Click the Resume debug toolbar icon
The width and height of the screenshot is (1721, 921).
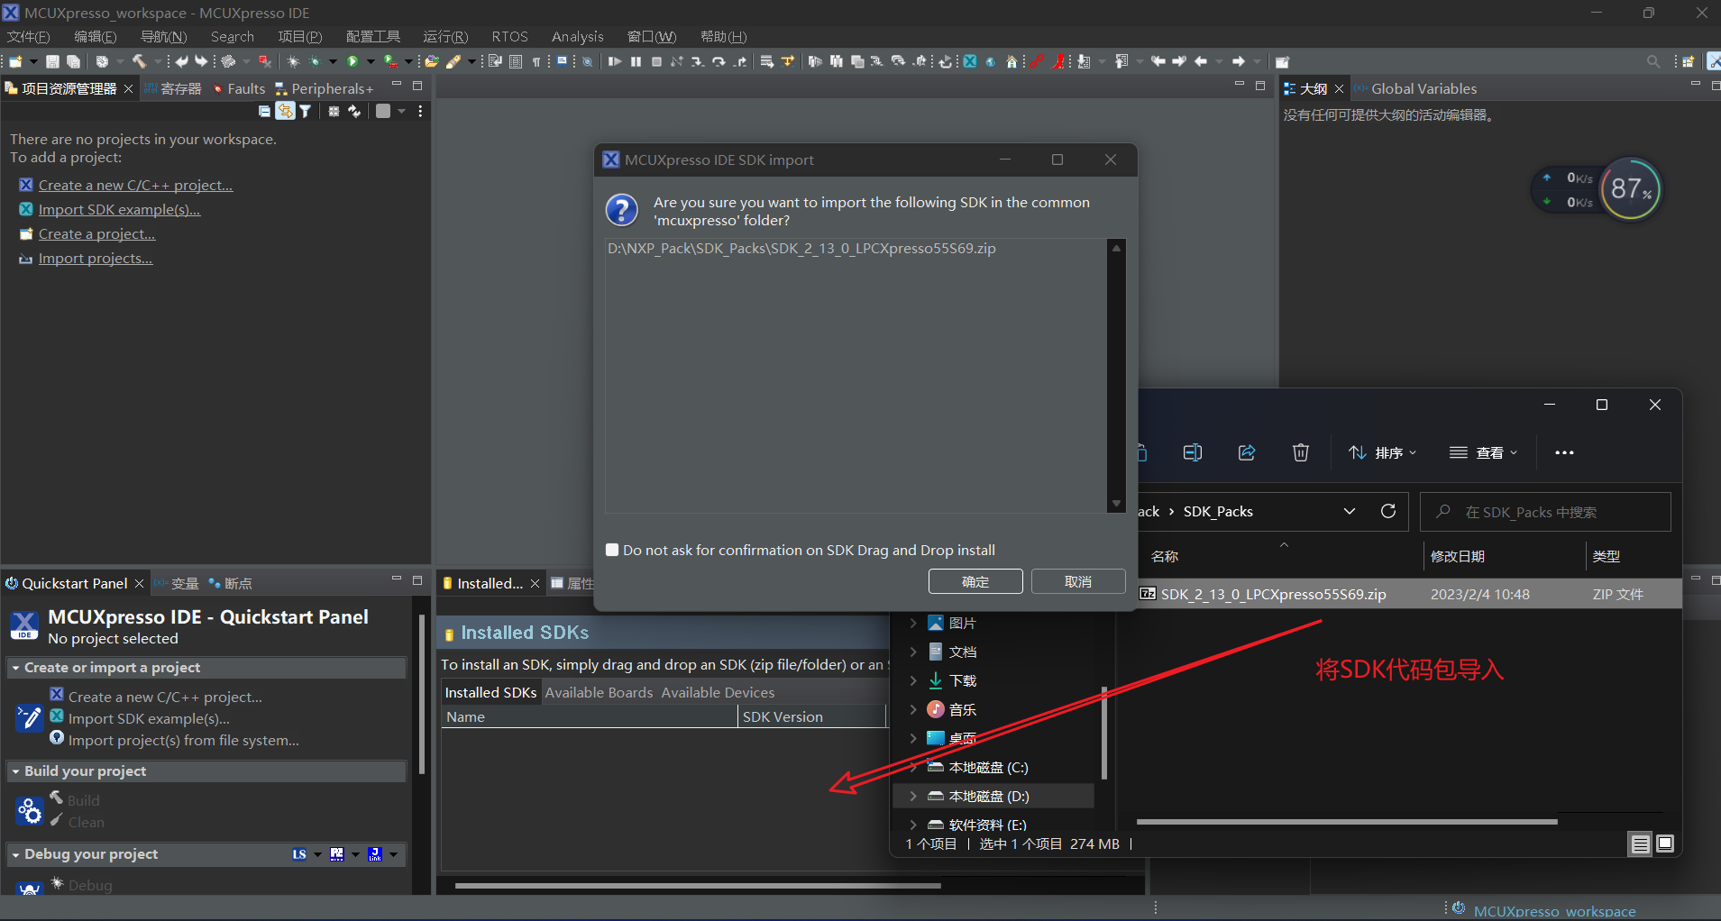point(615,61)
